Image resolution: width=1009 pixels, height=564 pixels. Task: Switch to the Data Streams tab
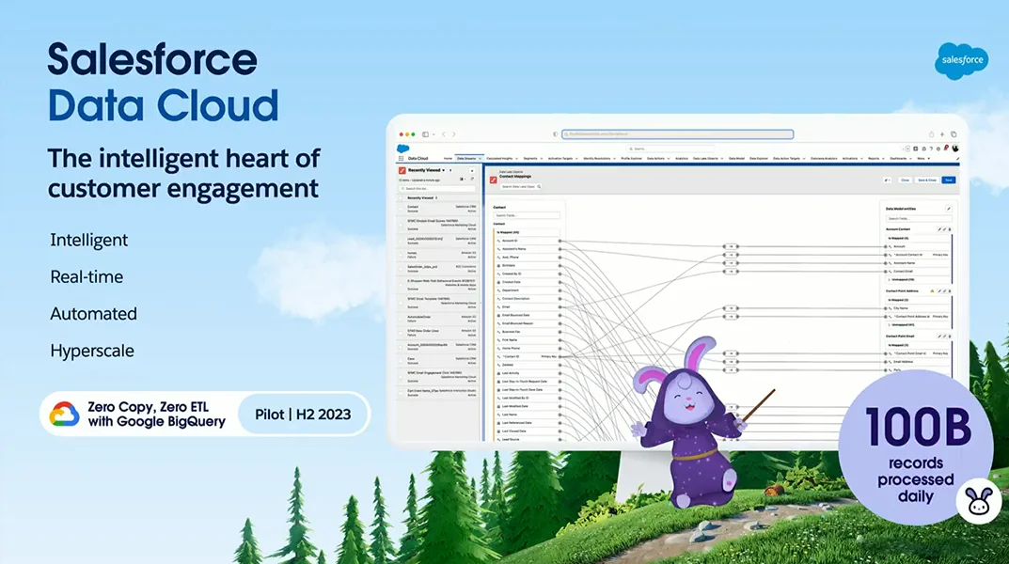coord(467,159)
